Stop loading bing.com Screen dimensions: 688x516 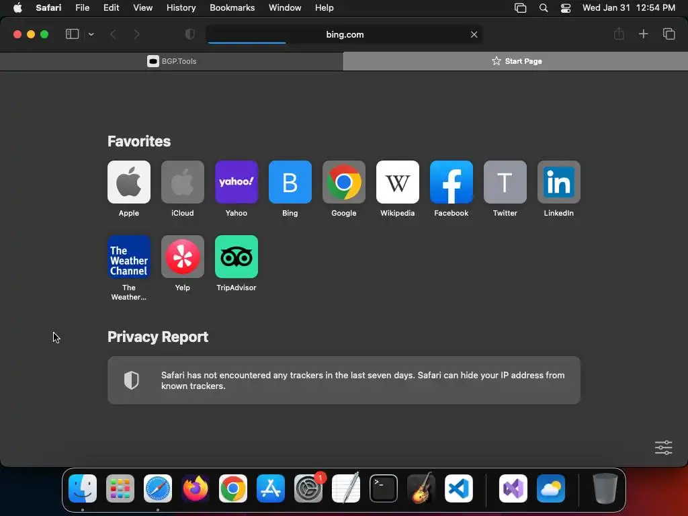[474, 34]
